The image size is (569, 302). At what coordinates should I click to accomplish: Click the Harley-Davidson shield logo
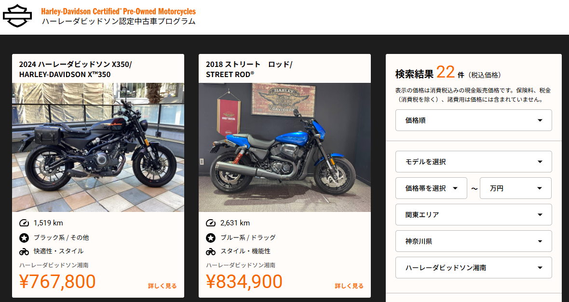(17, 16)
